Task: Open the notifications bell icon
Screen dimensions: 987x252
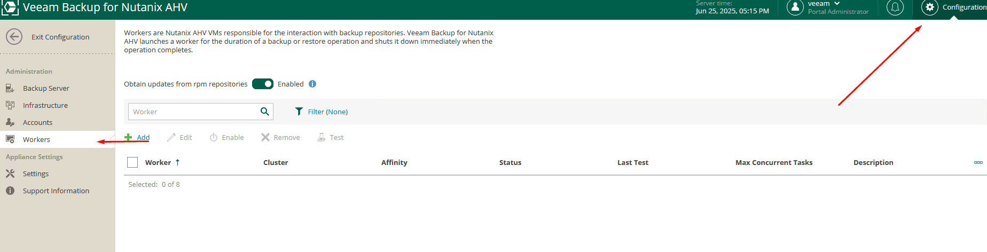Action: coord(895,7)
